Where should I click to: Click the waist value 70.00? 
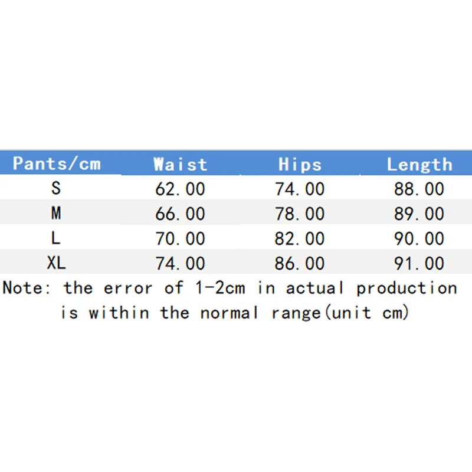(x=181, y=238)
